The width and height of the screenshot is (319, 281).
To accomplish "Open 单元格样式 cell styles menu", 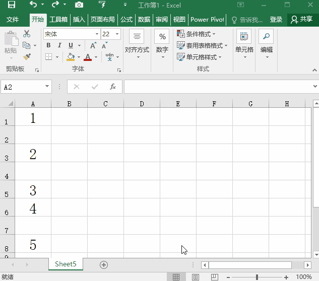I will (x=199, y=57).
